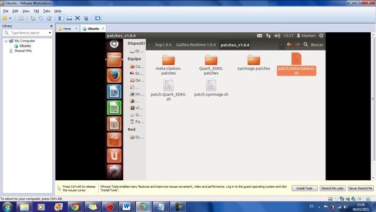Select Ubuntu in the library tree
The height and width of the screenshot is (212, 376).
(25, 46)
